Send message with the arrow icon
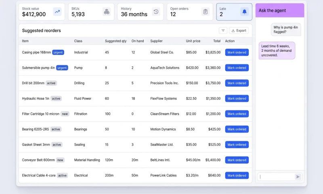Image resolution: width=323 pixels, height=194 pixels. (298, 177)
